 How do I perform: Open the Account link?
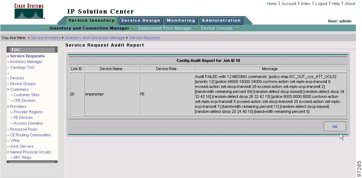(289, 4)
